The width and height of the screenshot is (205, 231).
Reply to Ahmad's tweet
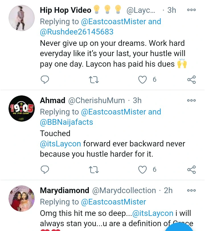(x=45, y=169)
